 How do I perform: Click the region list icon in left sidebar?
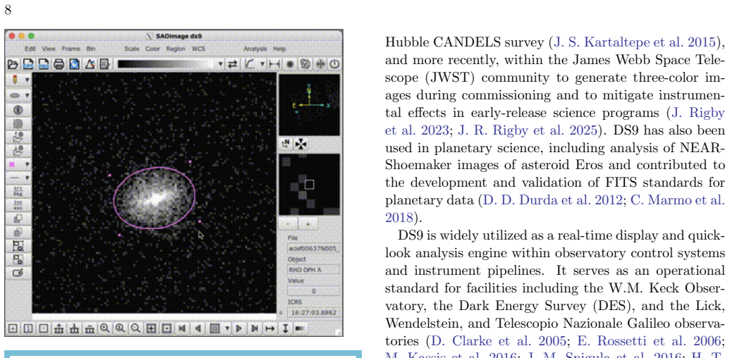tap(18, 123)
